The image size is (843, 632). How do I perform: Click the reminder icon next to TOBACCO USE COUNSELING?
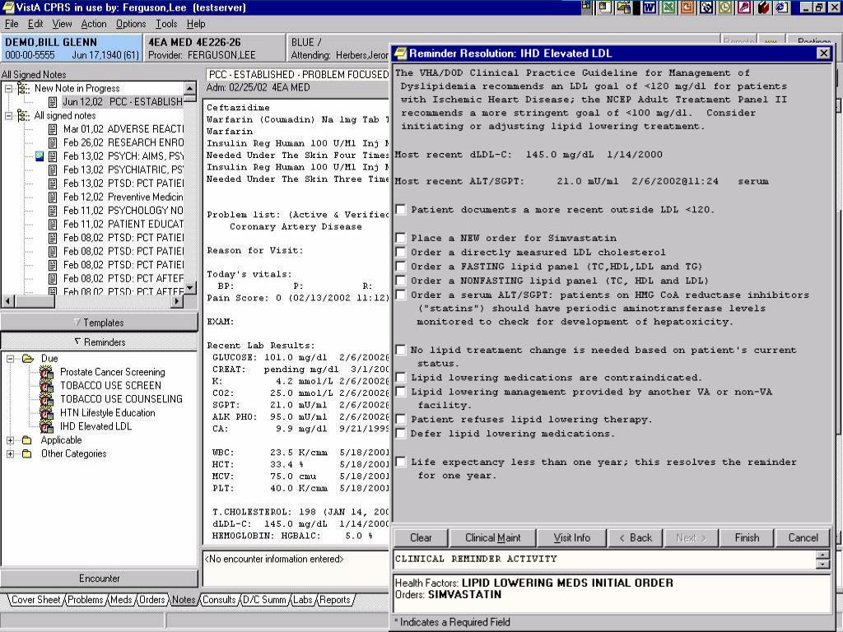click(x=47, y=399)
